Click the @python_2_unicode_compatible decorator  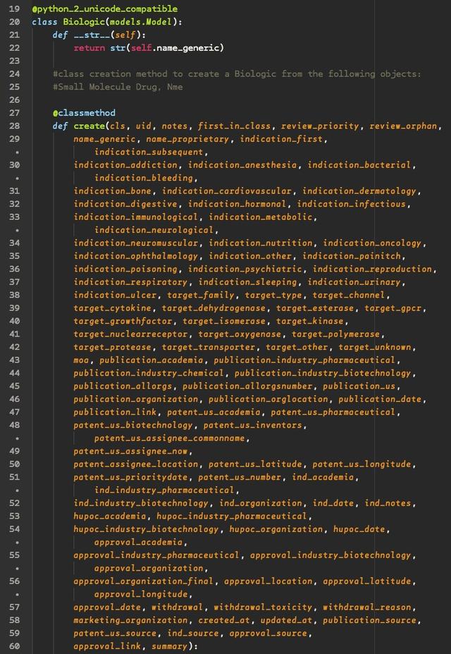pyautogui.click(x=105, y=8)
